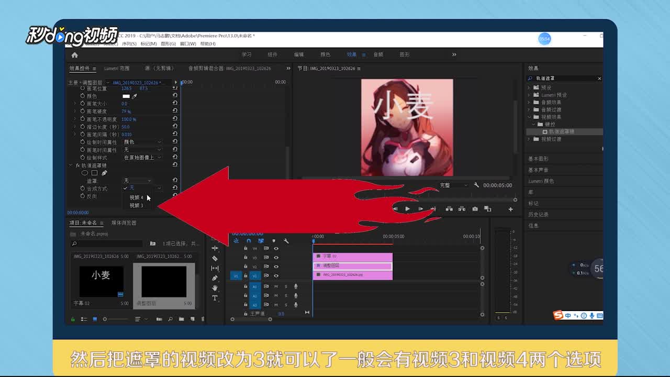Open the 基本声音 panel
This screenshot has height=377, width=670.
[x=538, y=170]
